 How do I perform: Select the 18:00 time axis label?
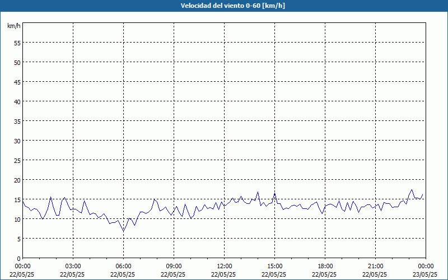click(325, 265)
